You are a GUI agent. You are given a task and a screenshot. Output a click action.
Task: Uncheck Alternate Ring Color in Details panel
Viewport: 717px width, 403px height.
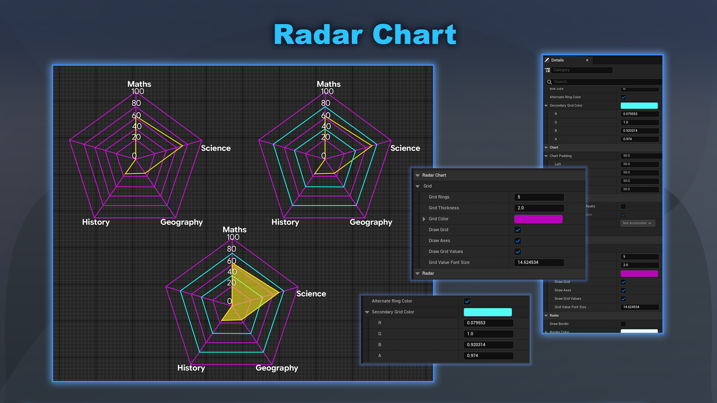point(623,97)
